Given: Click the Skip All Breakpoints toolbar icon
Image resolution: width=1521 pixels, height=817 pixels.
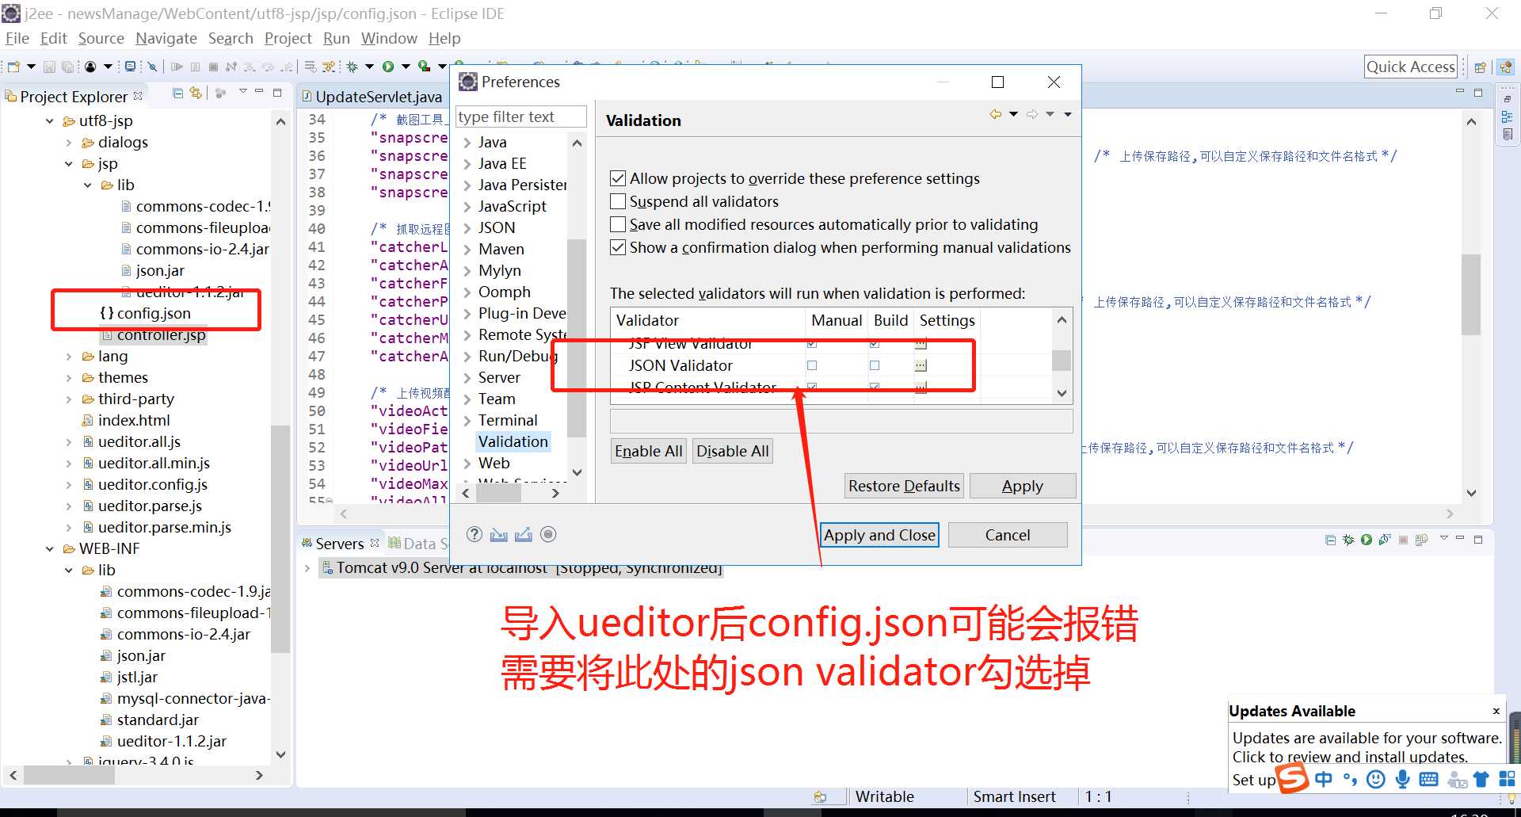Looking at the screenshot, I should [x=152, y=67].
